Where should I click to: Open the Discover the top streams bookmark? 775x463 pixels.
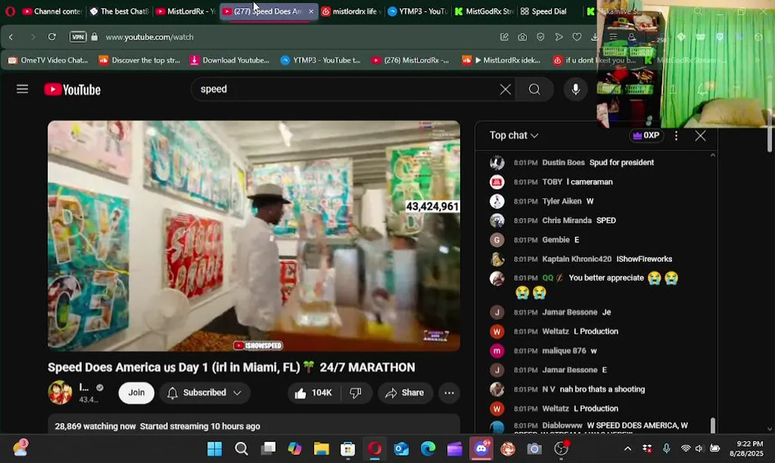click(x=140, y=60)
